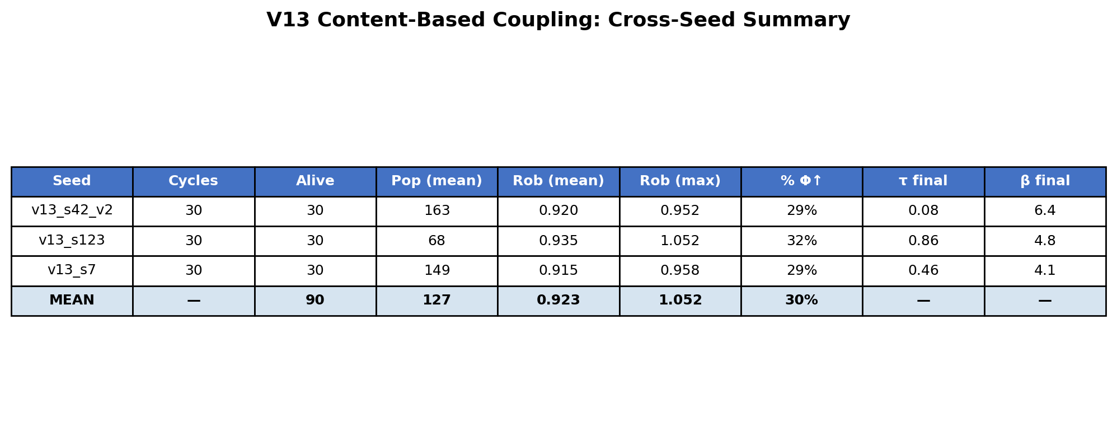Select the '% Φ↑' column header
This screenshot has height=436, width=1117.
pyautogui.click(x=801, y=181)
